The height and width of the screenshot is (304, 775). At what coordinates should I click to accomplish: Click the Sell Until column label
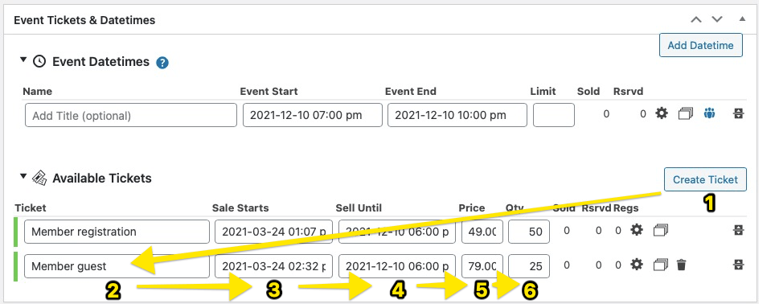(x=359, y=208)
